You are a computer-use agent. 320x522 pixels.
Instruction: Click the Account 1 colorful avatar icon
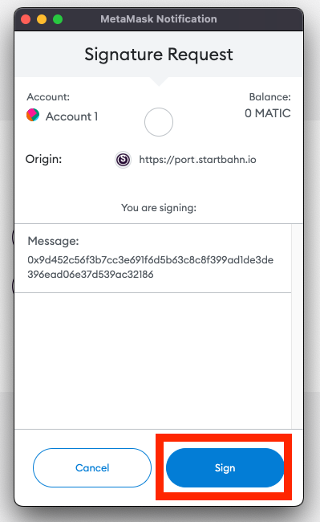click(x=33, y=115)
